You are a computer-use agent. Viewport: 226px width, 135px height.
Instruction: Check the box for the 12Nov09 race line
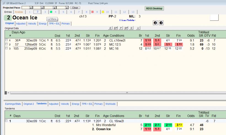[6, 44]
